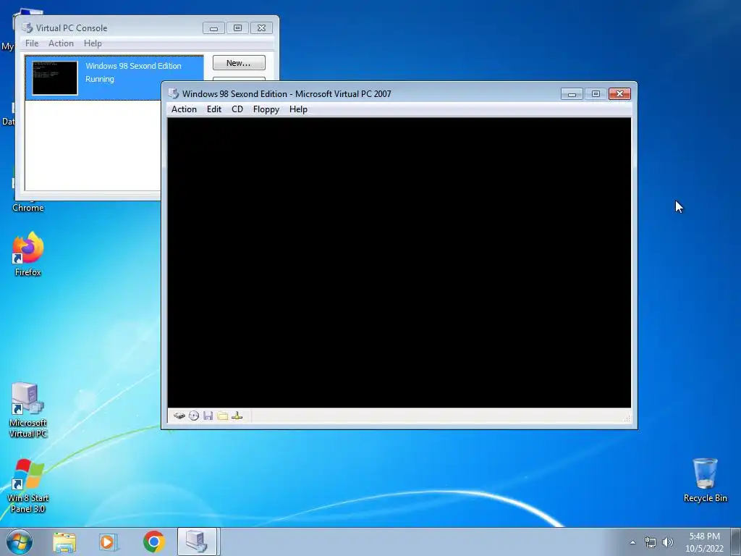
Task: Minimize the Virtual PC Console window
Action: point(213,28)
